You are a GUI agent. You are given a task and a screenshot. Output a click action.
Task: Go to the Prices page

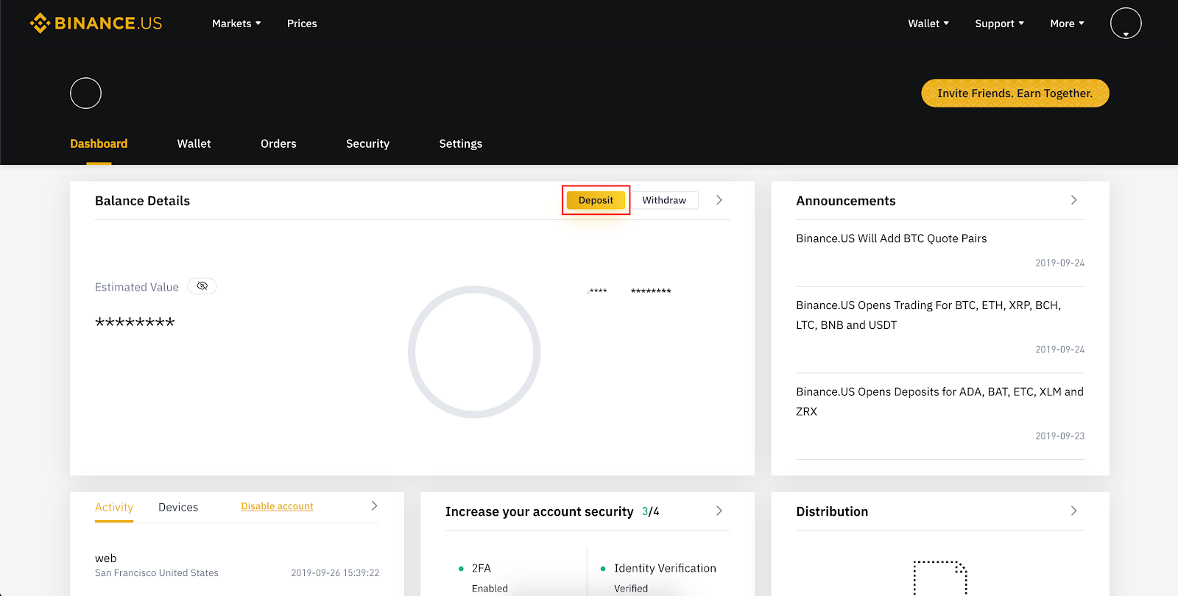point(302,24)
